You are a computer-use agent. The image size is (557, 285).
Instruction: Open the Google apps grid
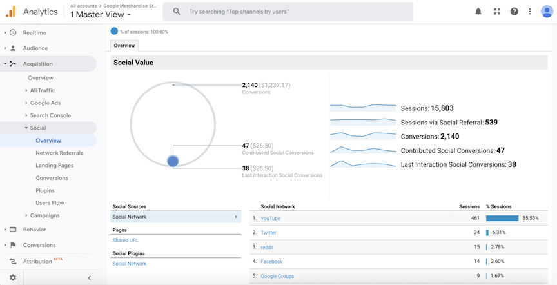click(x=496, y=12)
